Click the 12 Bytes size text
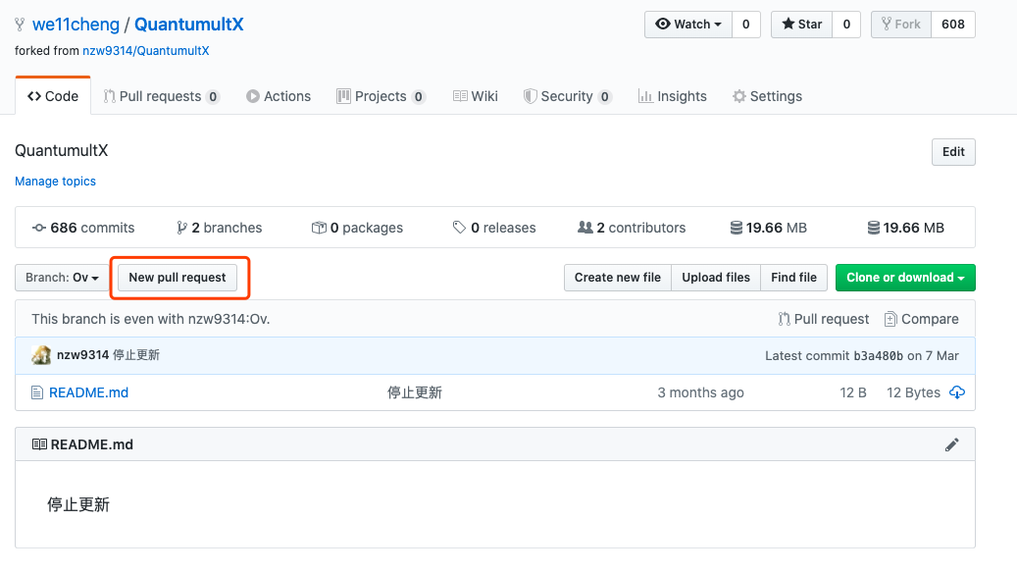1017x573 pixels. tap(913, 392)
